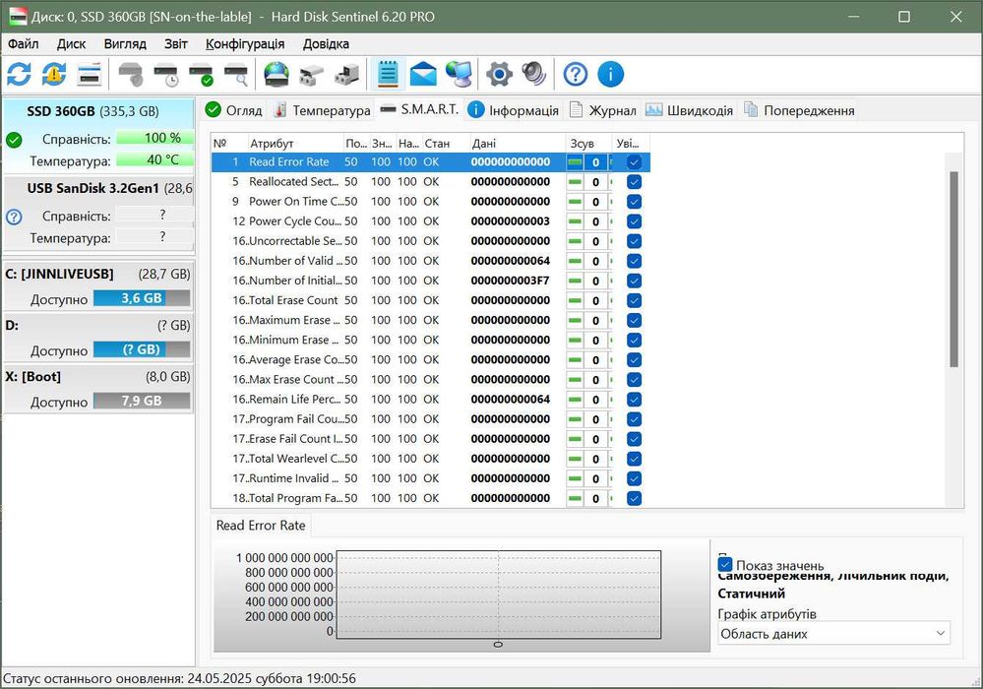Click the disk with clock icon
983x689 pixels.
(x=166, y=74)
